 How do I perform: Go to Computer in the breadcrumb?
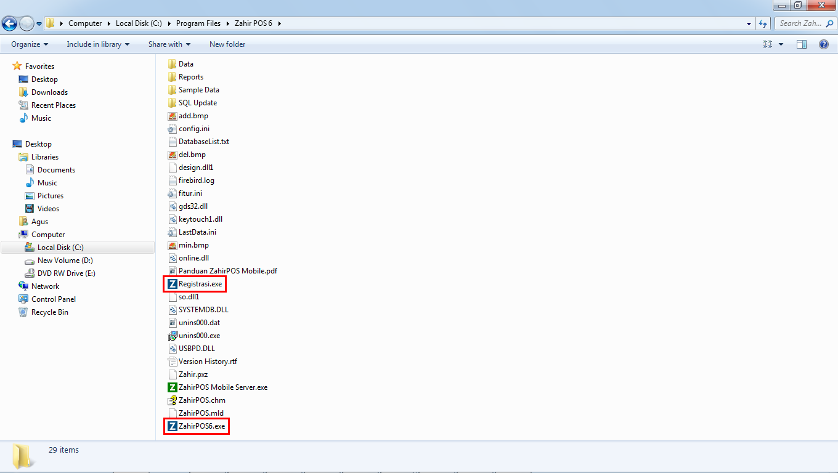pyautogui.click(x=85, y=23)
